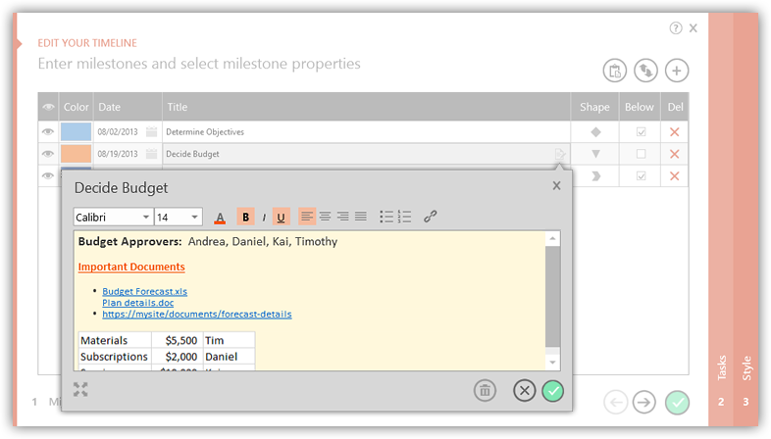Click the blue color swatch for Determine Objectives
This screenshot has width=771, height=439.
click(76, 131)
